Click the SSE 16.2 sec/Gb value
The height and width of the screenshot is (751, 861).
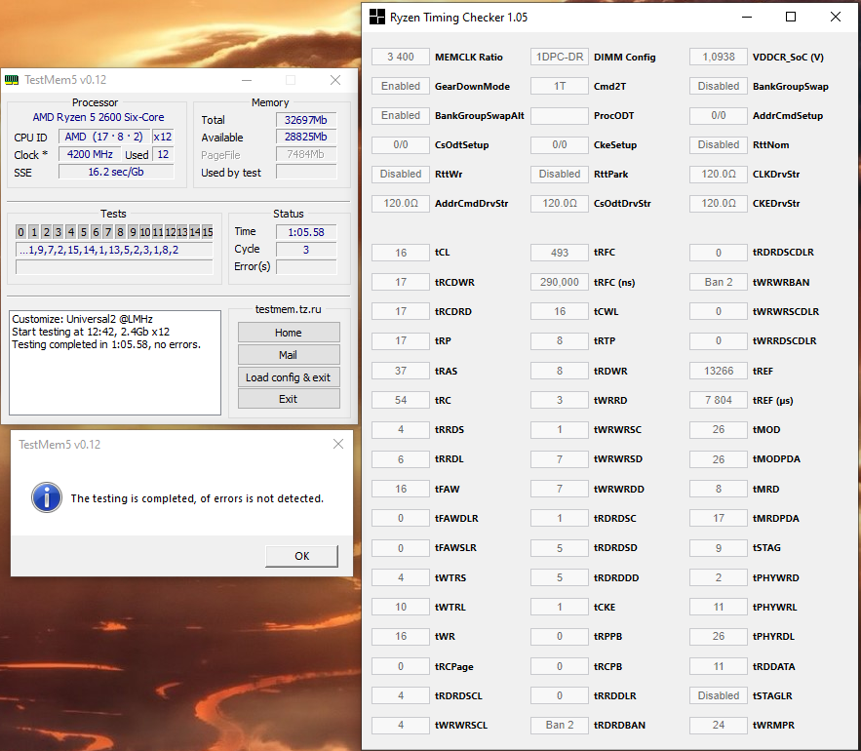coord(116,172)
